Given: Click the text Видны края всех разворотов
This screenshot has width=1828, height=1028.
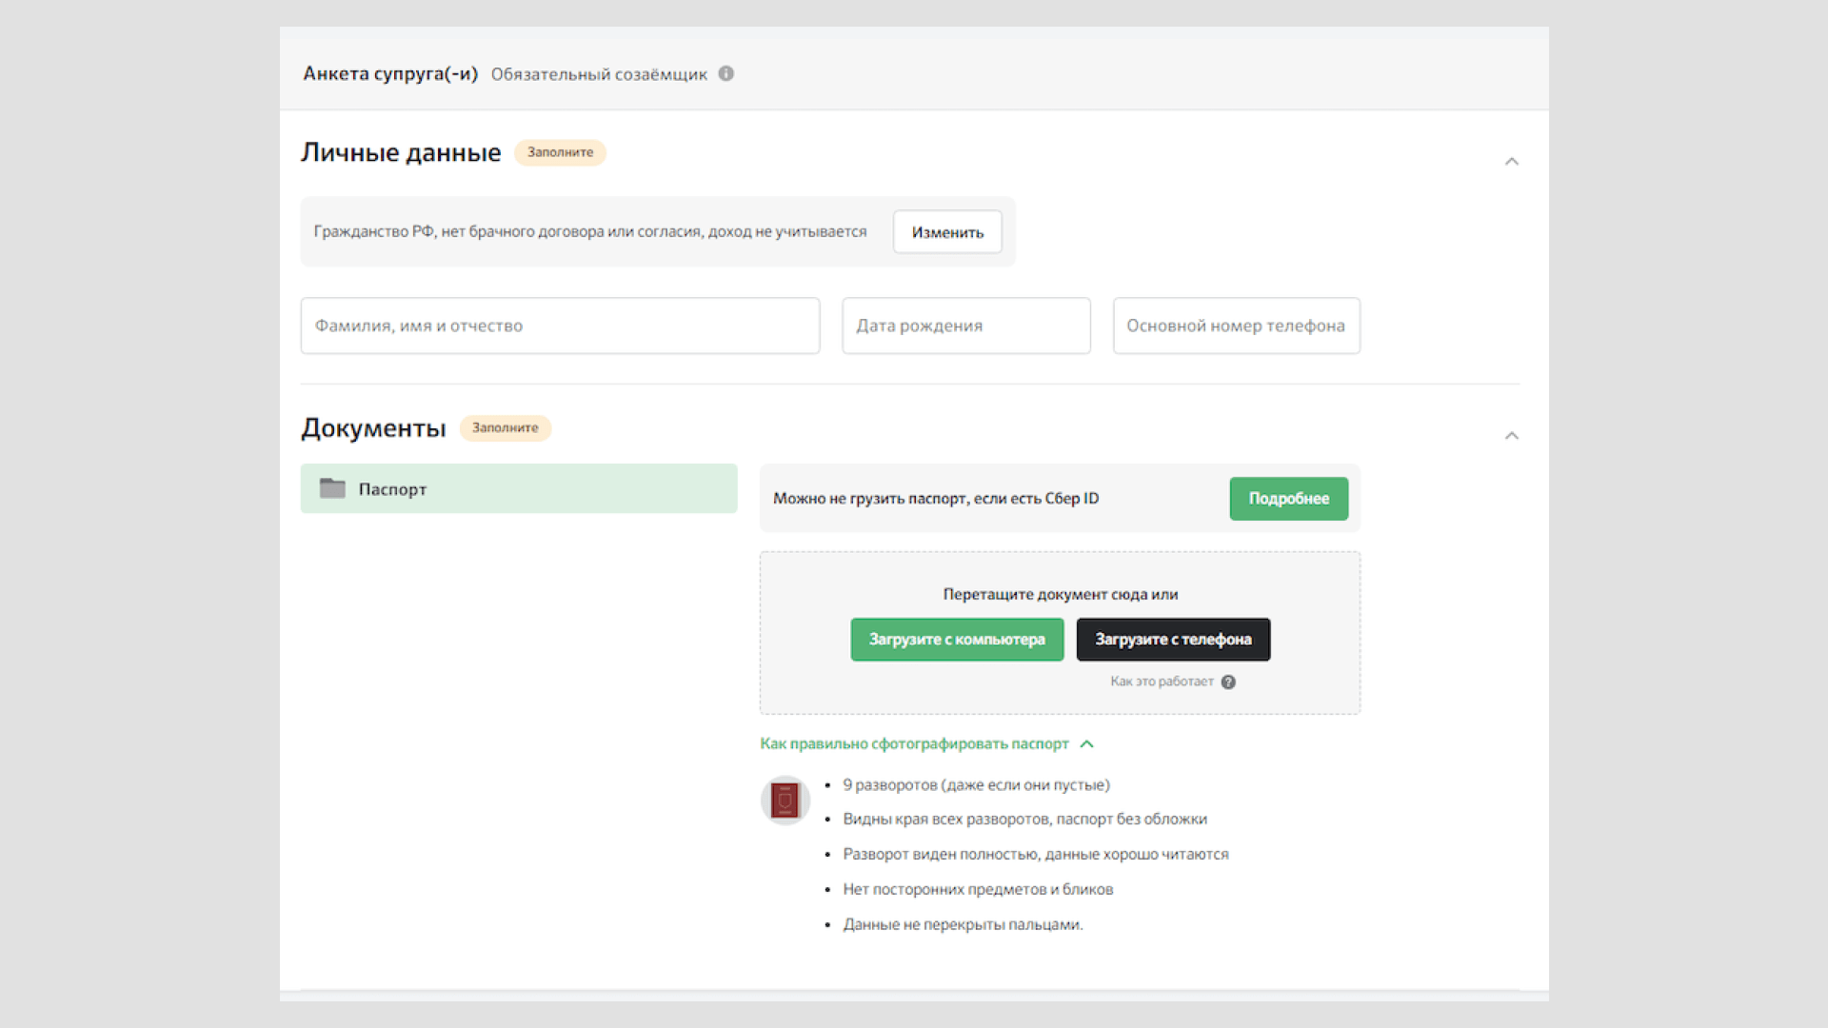Looking at the screenshot, I should (945, 820).
